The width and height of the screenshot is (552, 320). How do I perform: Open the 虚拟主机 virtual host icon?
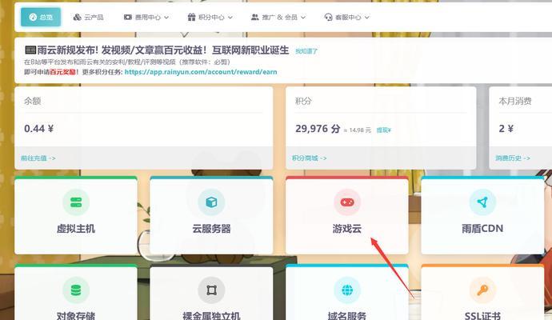click(76, 202)
